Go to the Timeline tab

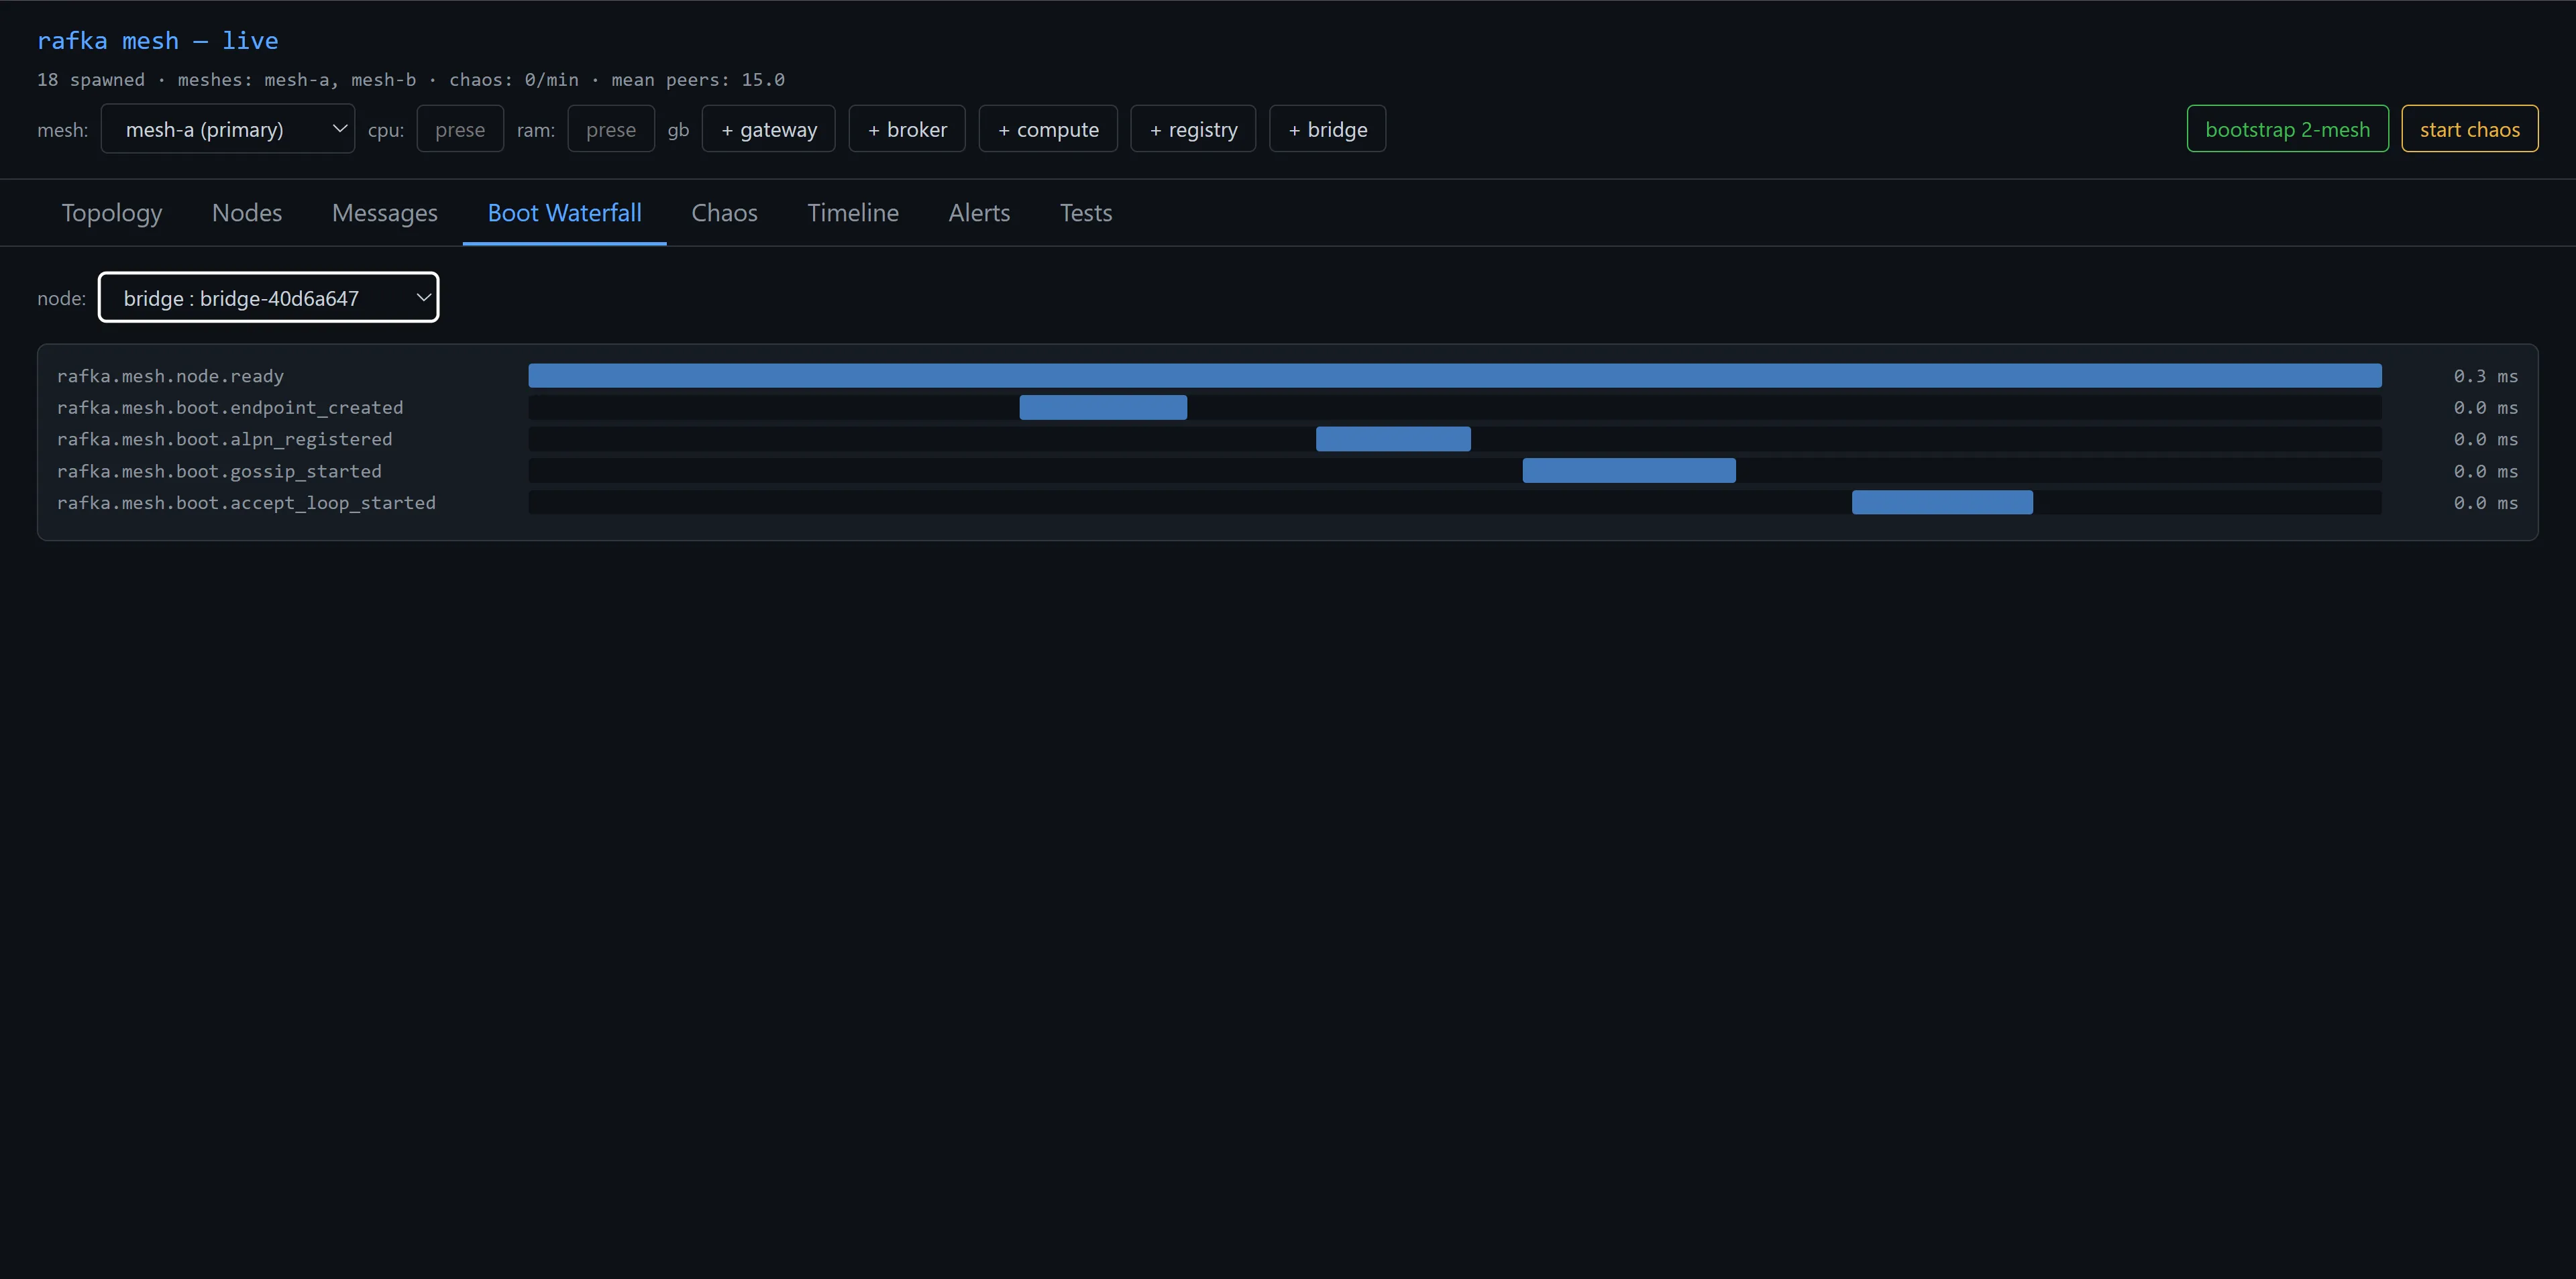coord(853,213)
